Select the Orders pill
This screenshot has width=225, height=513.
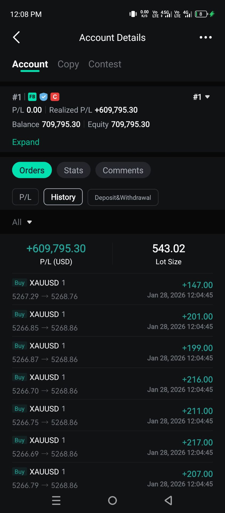pyautogui.click(x=32, y=170)
